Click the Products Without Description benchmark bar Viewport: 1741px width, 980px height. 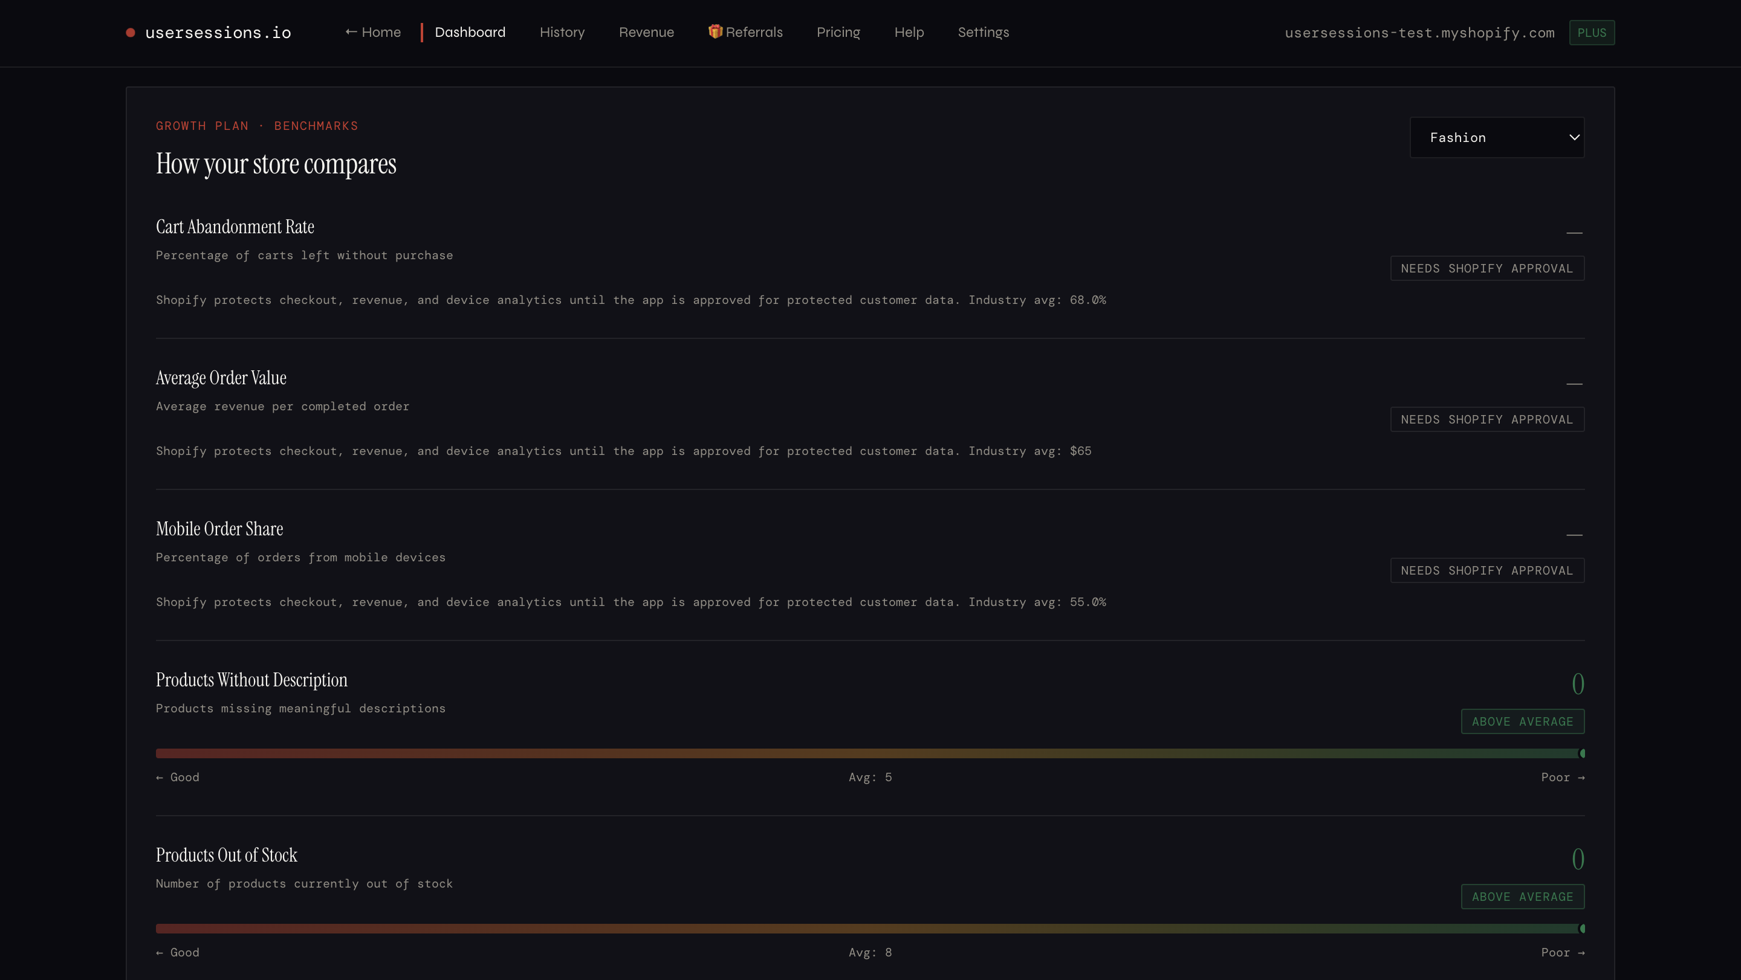870,753
